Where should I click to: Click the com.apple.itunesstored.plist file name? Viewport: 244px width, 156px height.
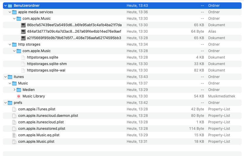[x=42, y=129]
